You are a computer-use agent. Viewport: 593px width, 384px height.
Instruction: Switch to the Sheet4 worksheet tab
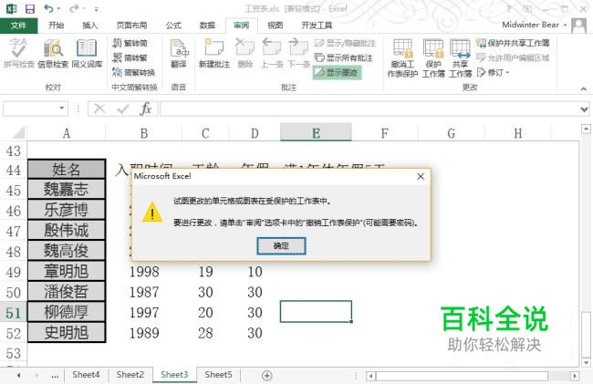pyautogui.click(x=86, y=375)
